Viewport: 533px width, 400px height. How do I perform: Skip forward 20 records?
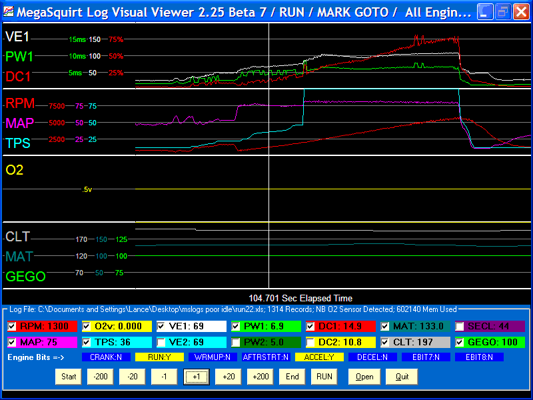[x=229, y=377]
